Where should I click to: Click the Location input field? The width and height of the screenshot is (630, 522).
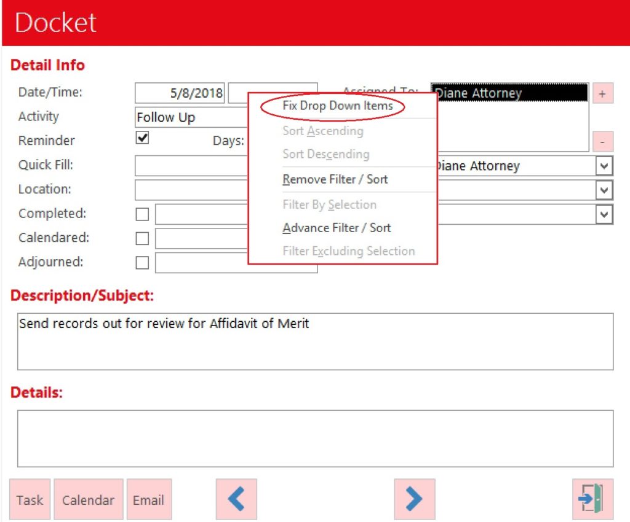click(192, 190)
